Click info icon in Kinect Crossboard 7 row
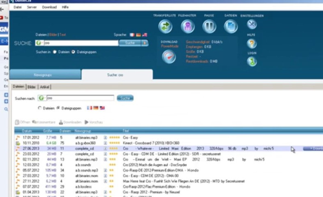Screen dimensions: 323x197 [105, 143]
